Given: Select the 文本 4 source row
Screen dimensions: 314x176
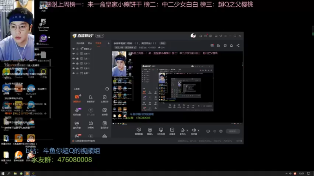Looking at the screenshot, I should (x=91, y=54).
